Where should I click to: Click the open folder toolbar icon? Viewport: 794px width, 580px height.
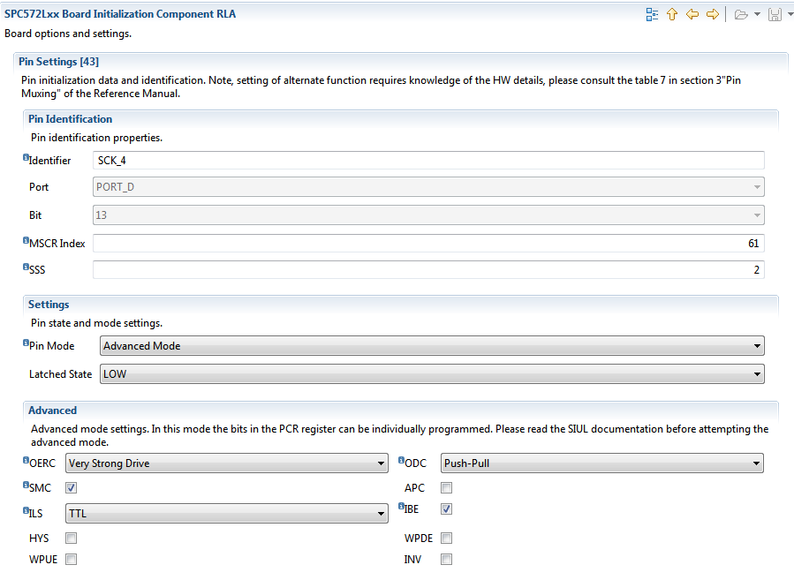[x=741, y=15]
